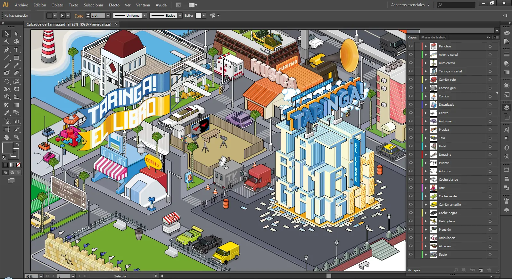Click the search field in menu bar
The height and width of the screenshot is (279, 512).
click(456, 5)
